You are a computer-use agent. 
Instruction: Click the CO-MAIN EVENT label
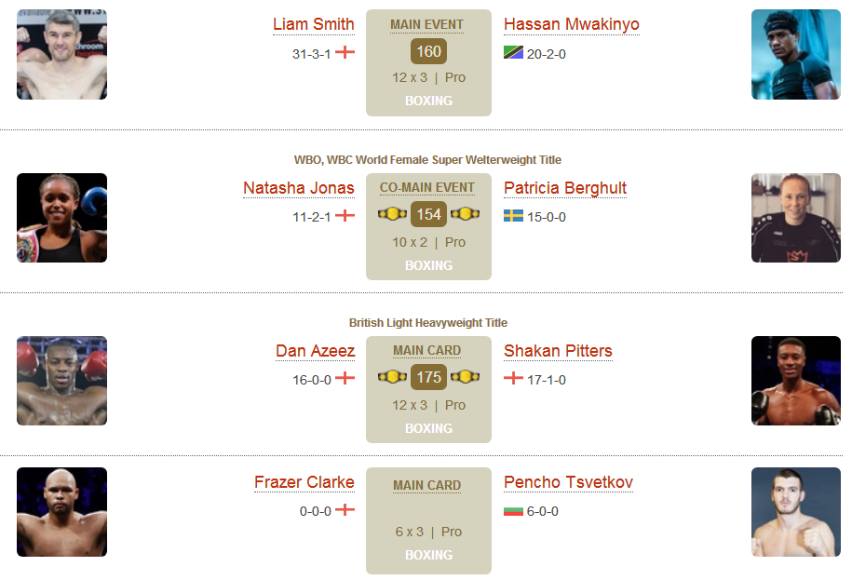[x=427, y=188]
